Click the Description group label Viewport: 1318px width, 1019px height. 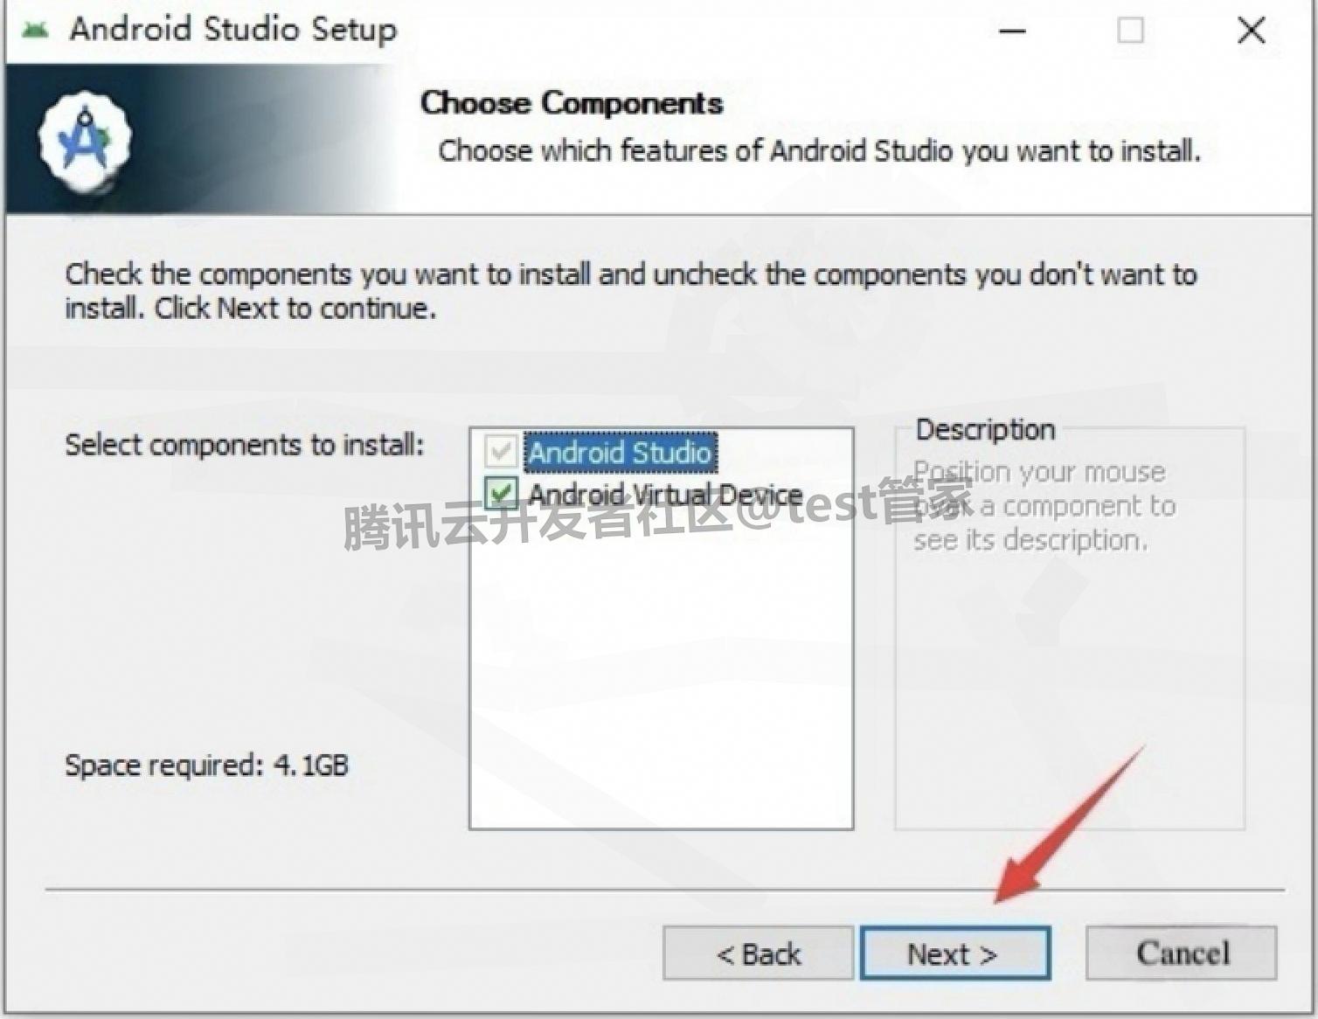point(985,430)
